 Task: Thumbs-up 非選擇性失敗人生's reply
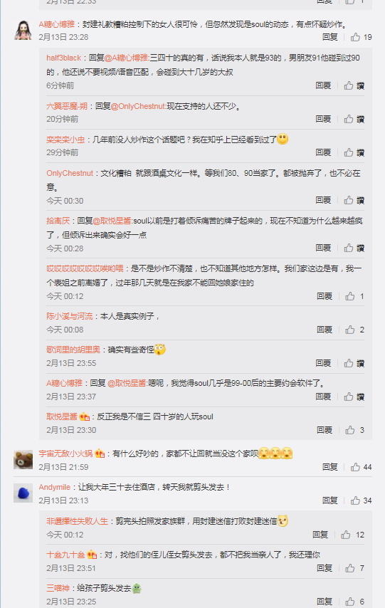(345, 535)
